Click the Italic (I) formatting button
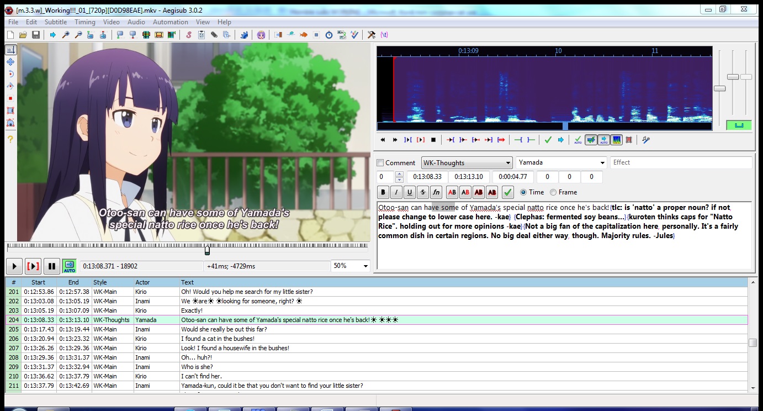Image resolution: width=763 pixels, height=411 pixels. (396, 192)
